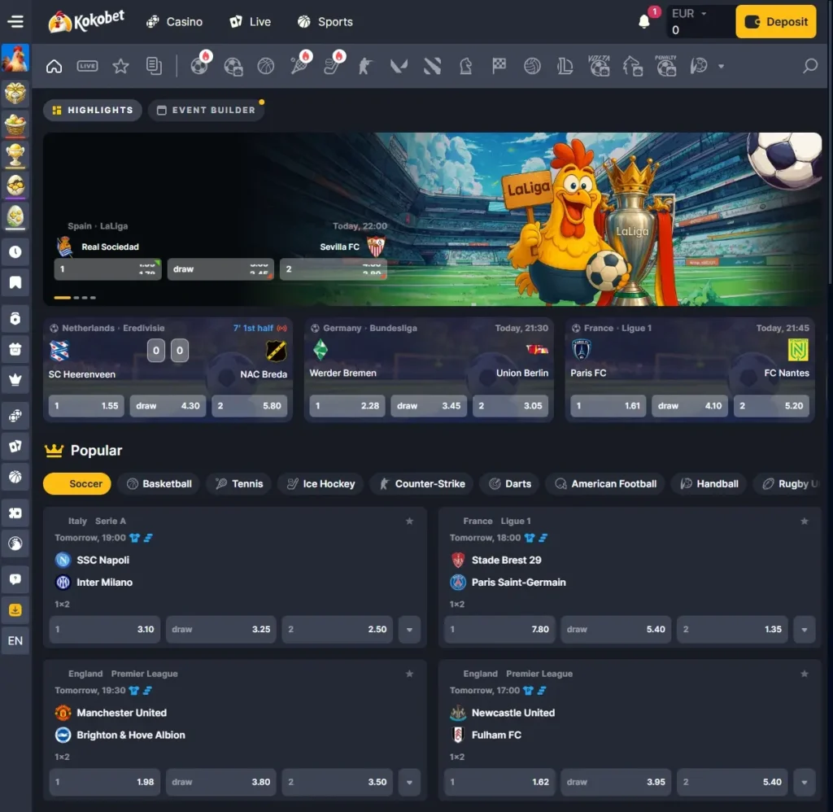The height and width of the screenshot is (812, 833).
Task: Open the bet slip documents icon
Action: 154,66
